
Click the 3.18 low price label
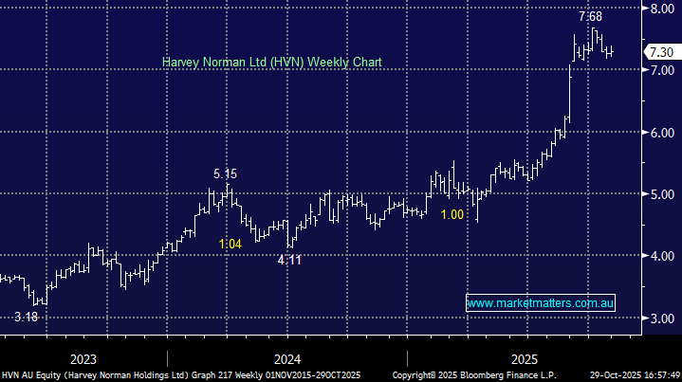pyautogui.click(x=27, y=317)
